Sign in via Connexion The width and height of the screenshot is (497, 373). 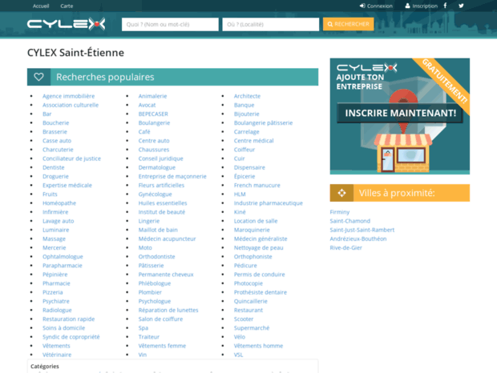pyautogui.click(x=376, y=6)
